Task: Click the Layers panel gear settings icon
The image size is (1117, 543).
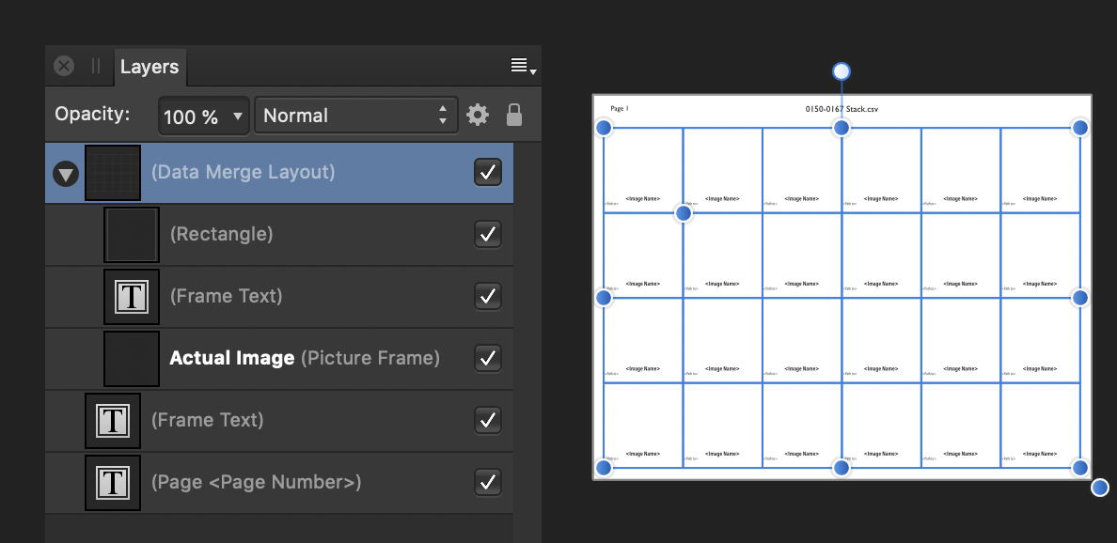Action: tap(478, 116)
